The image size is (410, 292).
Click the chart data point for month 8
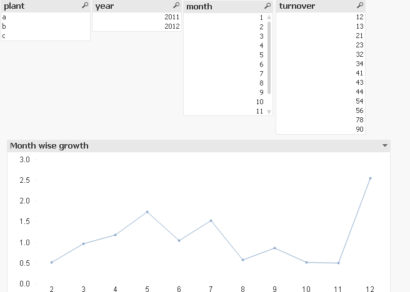243,260
